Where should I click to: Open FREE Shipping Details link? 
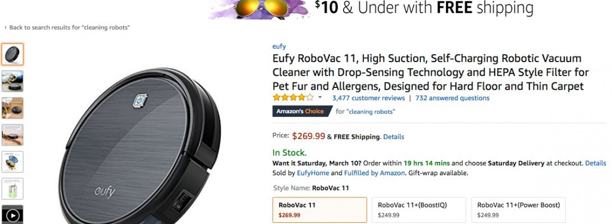coord(394,137)
